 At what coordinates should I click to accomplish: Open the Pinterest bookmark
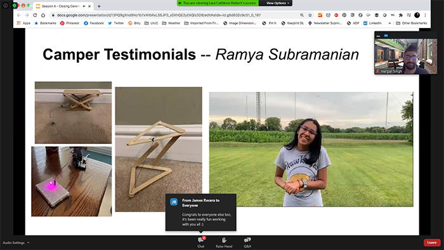[x=70, y=23]
